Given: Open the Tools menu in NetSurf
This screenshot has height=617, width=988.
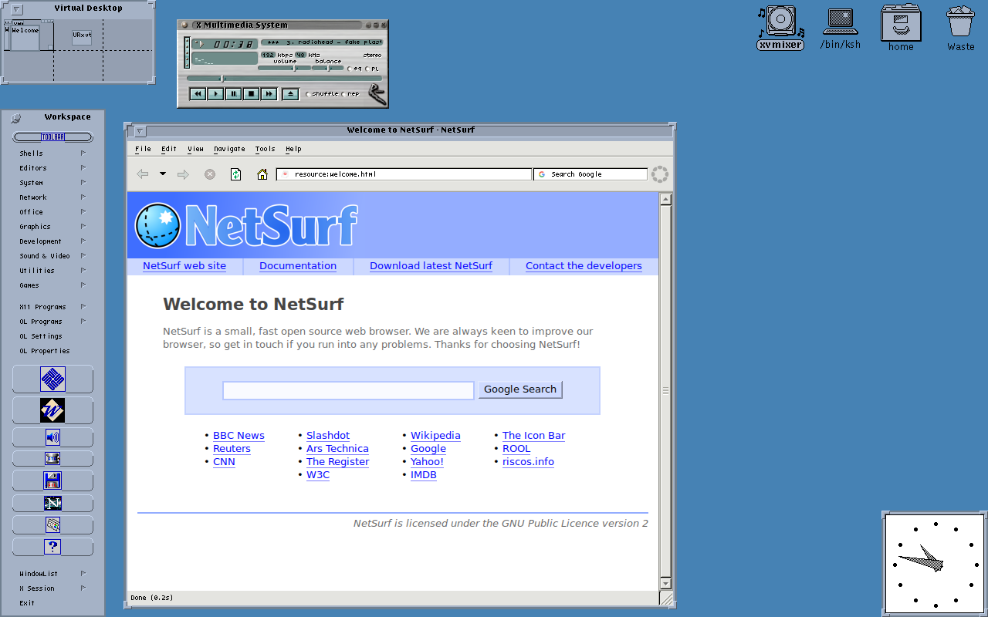Looking at the screenshot, I should 265,149.
